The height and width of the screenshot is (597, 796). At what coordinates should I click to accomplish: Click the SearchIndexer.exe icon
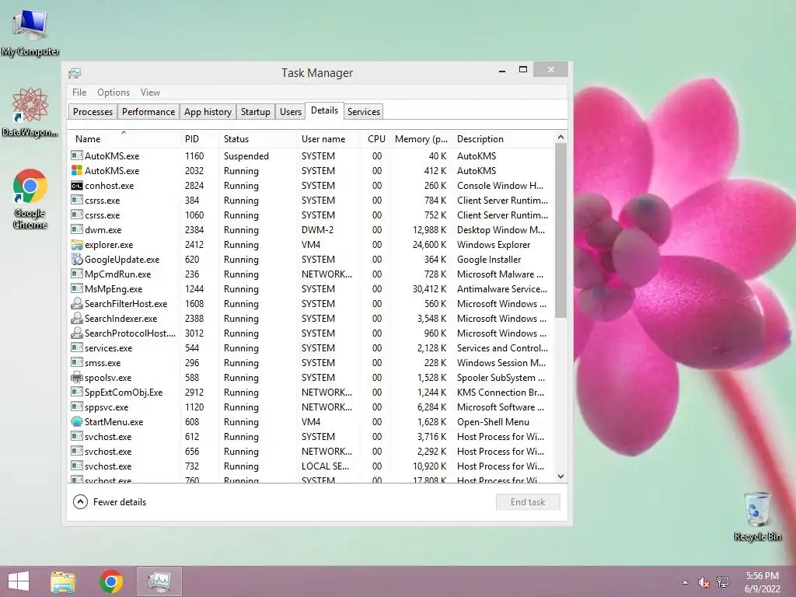click(x=77, y=318)
